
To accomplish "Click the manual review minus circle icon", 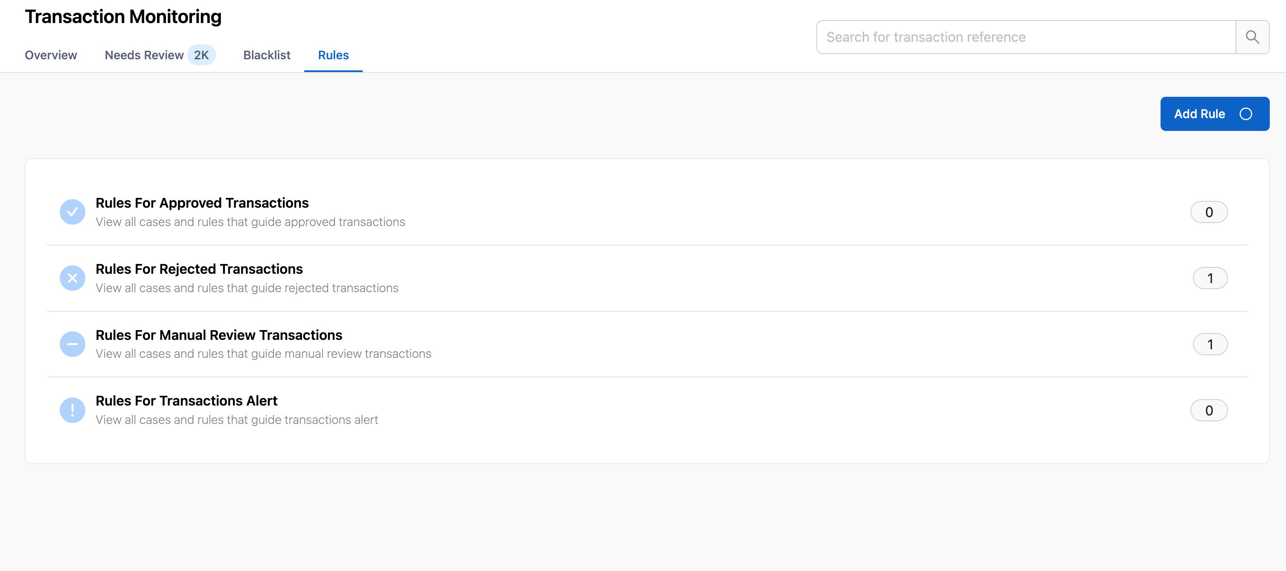I will 73,345.
